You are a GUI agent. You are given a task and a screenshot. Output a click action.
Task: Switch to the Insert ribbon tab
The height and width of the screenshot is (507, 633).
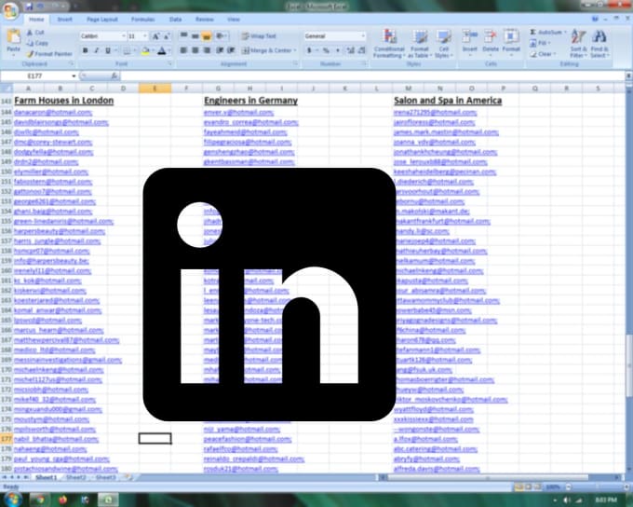pos(64,19)
